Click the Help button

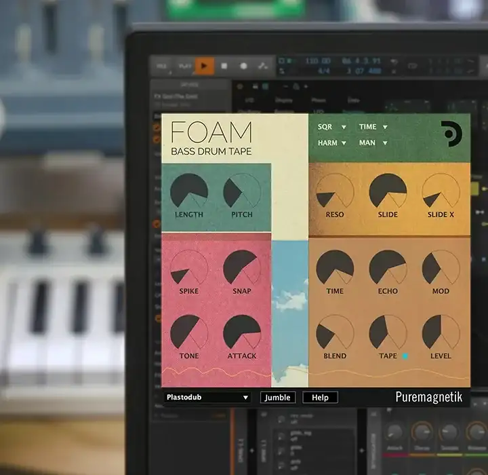tap(320, 398)
